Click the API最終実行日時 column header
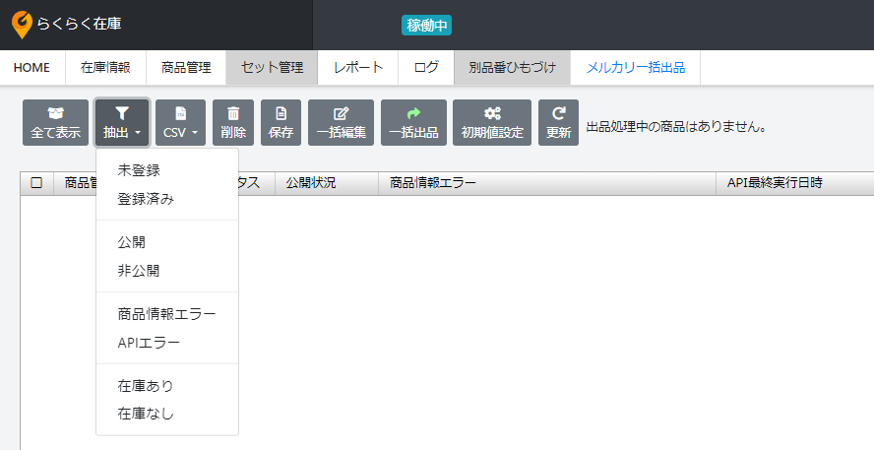The image size is (874, 450). (795, 183)
